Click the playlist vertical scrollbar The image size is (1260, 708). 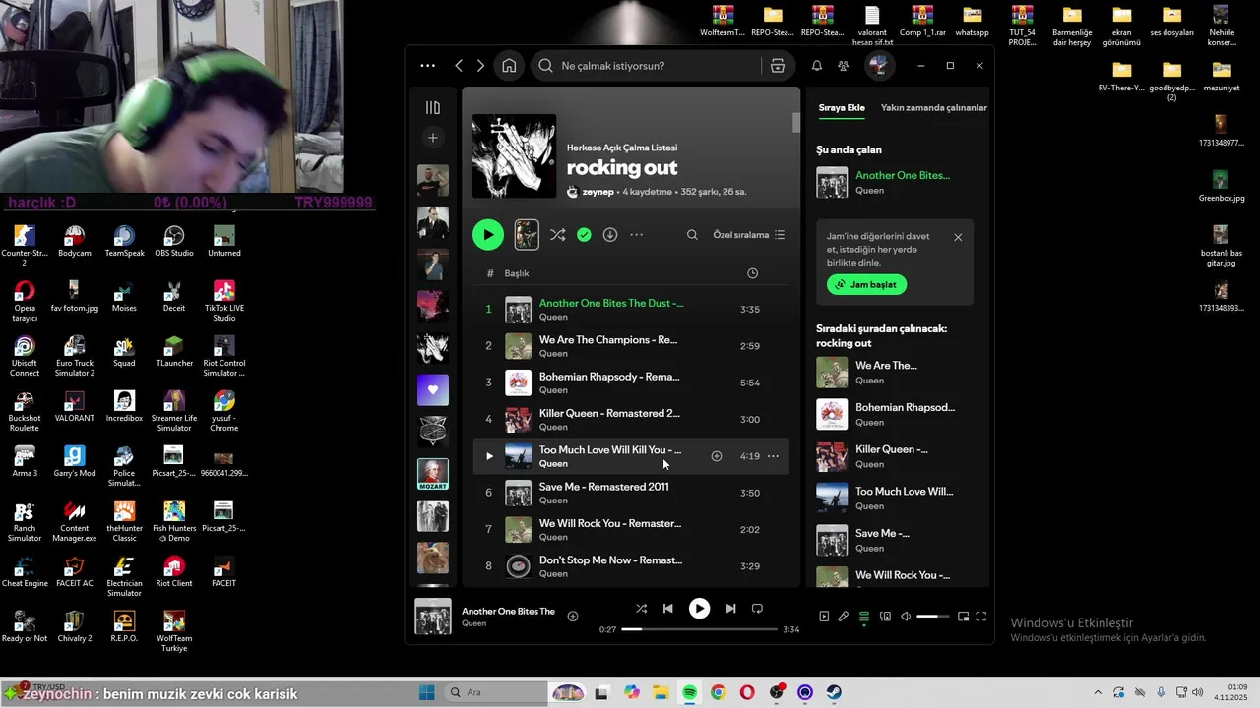[x=796, y=123]
